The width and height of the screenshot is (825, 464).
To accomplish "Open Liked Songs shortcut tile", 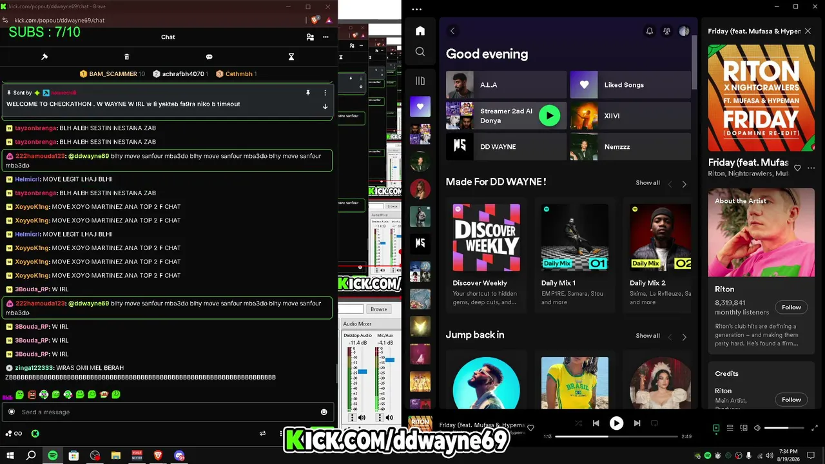I will tap(630, 84).
